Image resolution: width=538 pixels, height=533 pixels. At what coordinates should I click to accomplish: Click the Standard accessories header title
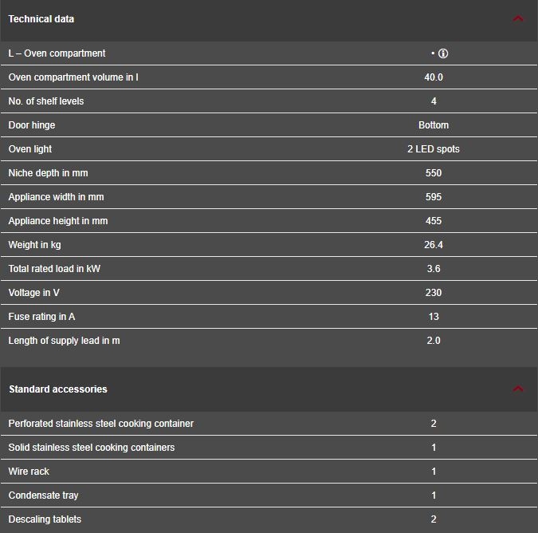(58, 389)
